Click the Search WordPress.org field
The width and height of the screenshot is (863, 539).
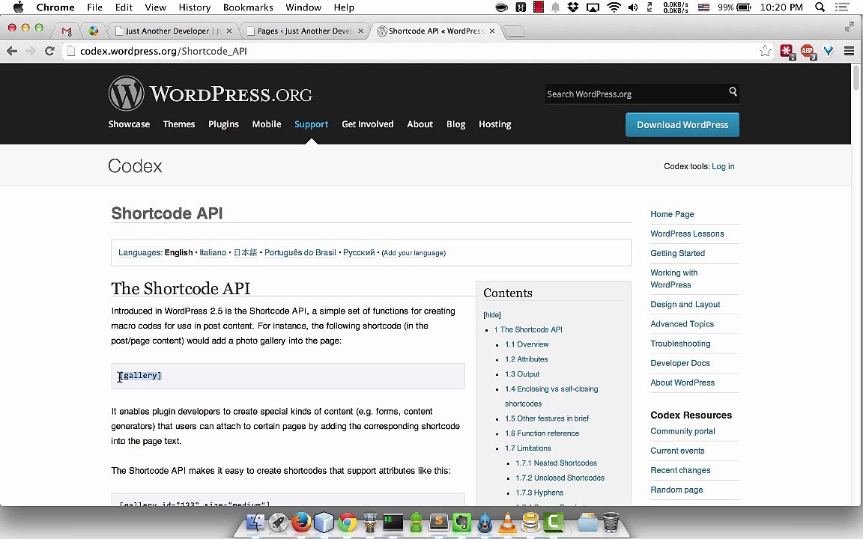pos(636,94)
